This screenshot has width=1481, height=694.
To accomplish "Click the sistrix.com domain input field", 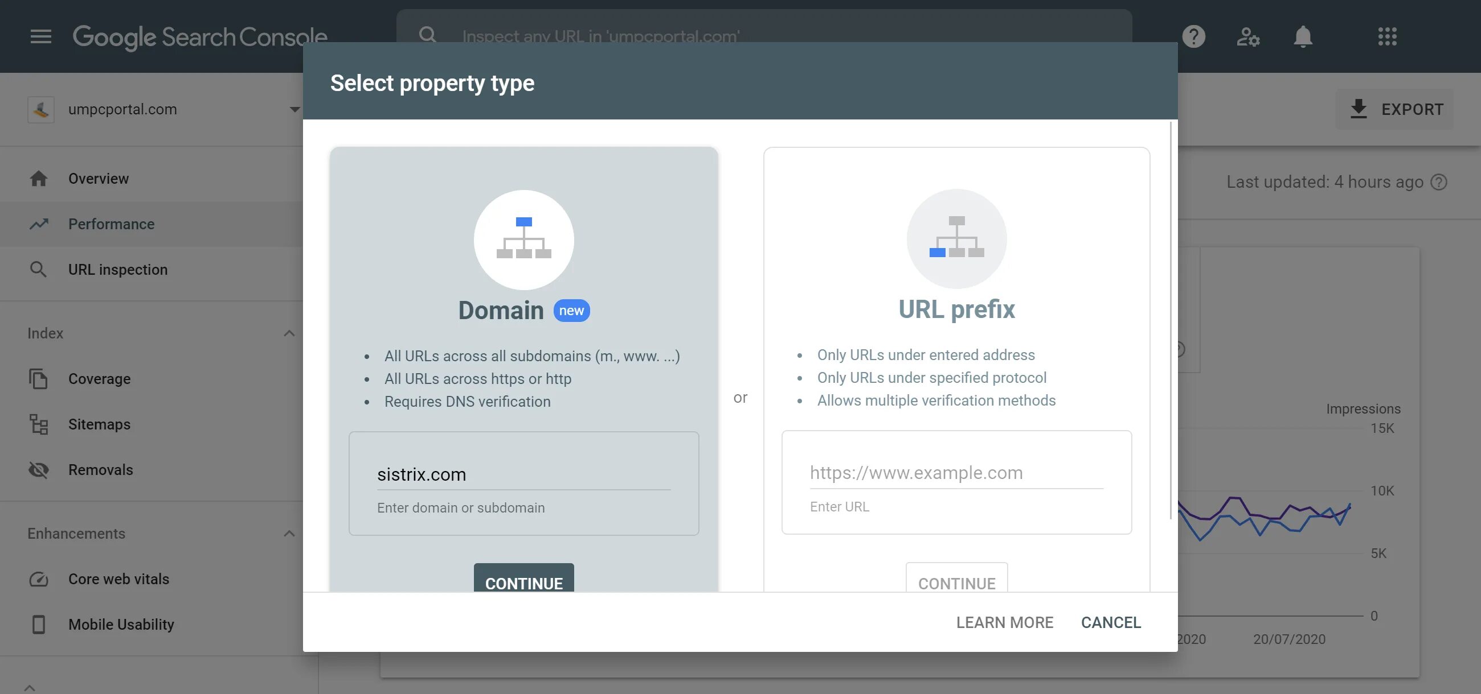I will [523, 474].
